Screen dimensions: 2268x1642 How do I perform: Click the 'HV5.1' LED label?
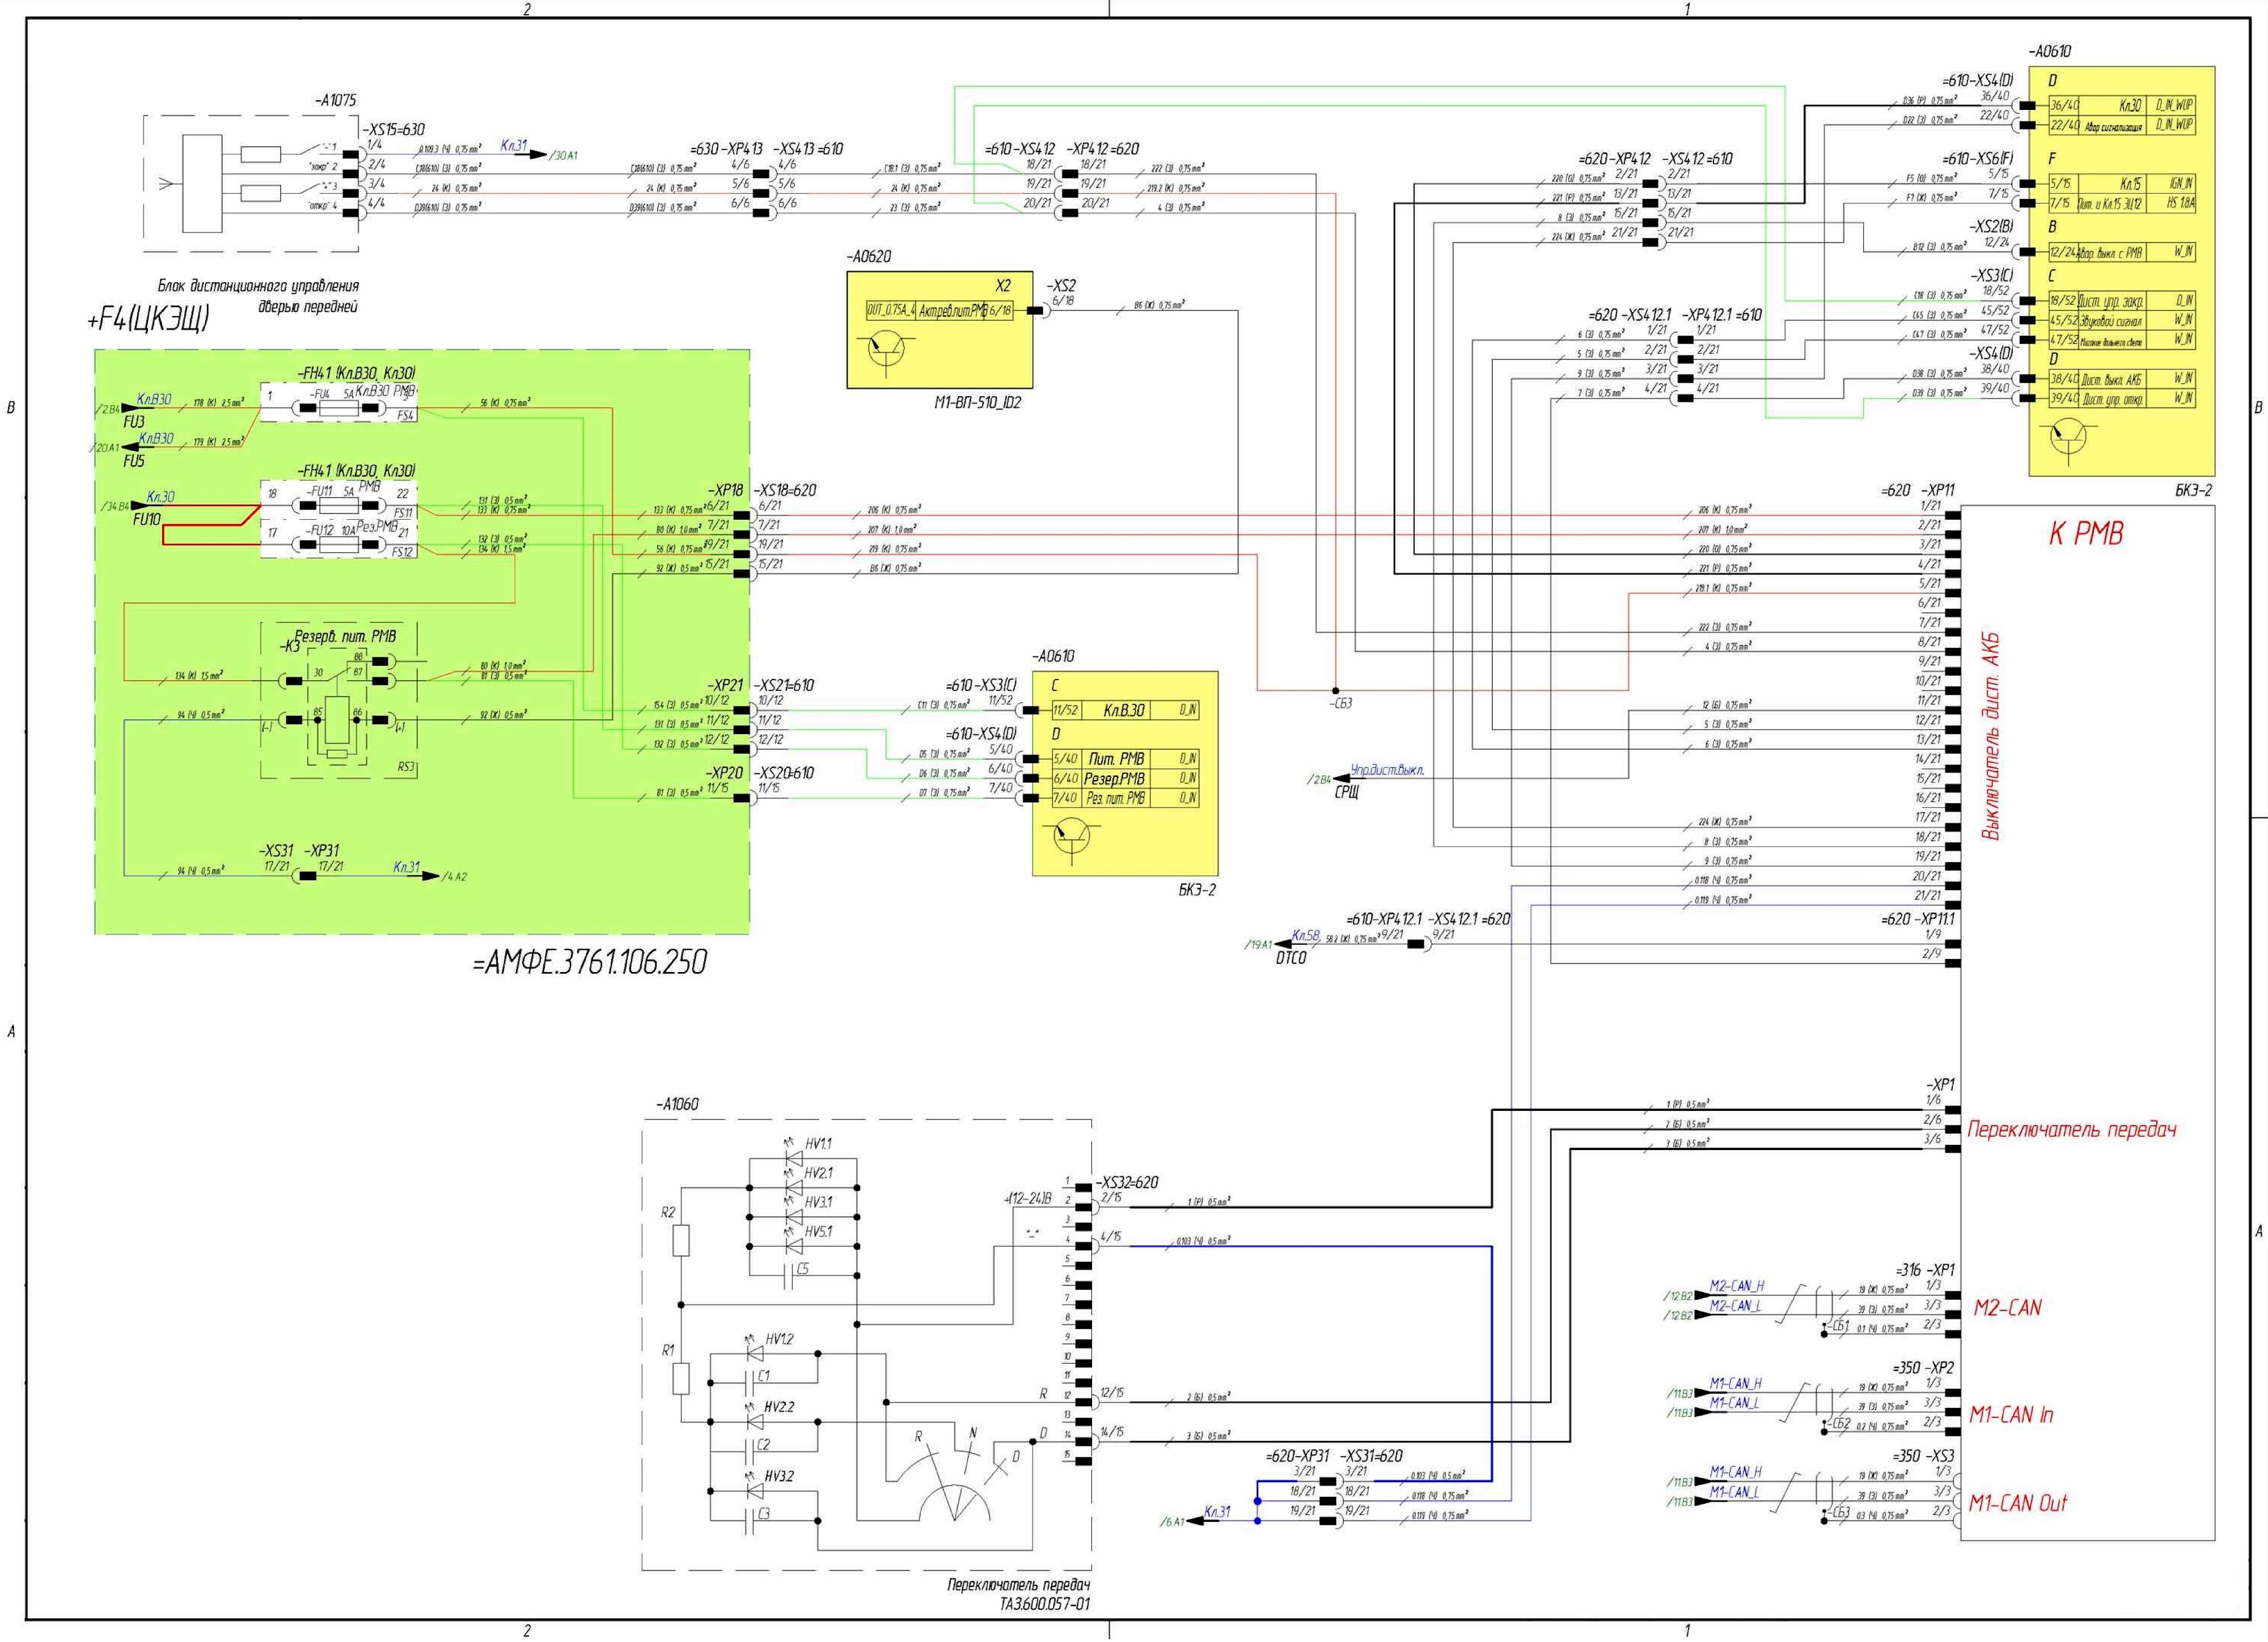pyautogui.click(x=818, y=1231)
